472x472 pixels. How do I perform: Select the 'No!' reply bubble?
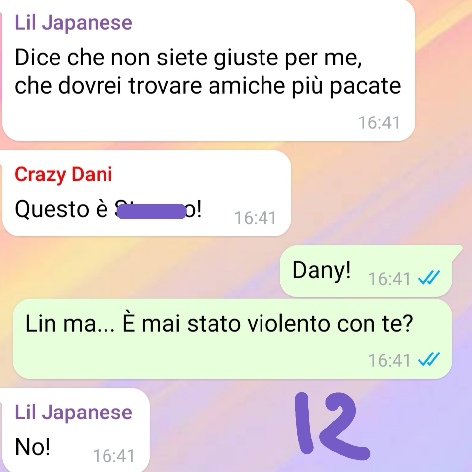(76, 430)
